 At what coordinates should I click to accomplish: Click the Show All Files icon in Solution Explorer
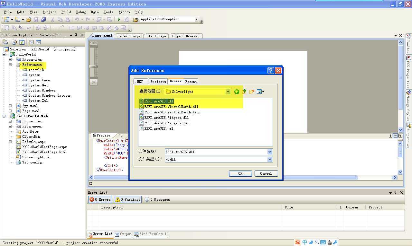click(14, 42)
